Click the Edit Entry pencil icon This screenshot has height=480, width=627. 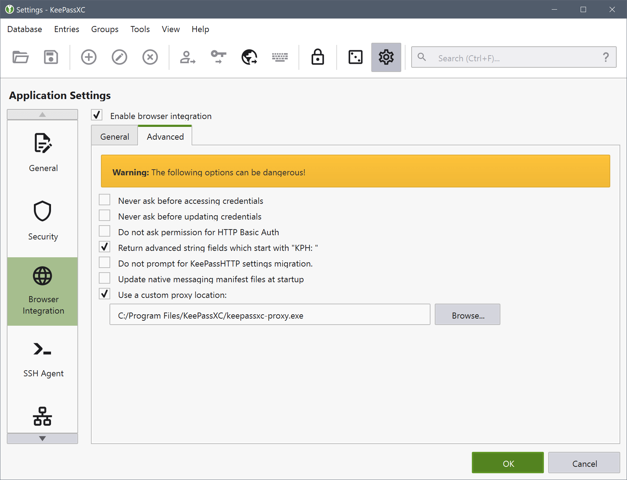(x=119, y=57)
